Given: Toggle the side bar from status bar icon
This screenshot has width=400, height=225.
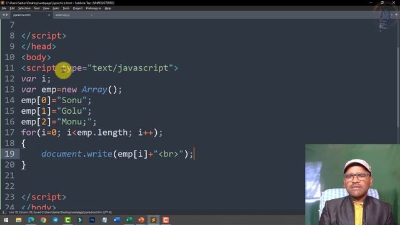Looking at the screenshot, I should pyautogui.click(x=4, y=212).
